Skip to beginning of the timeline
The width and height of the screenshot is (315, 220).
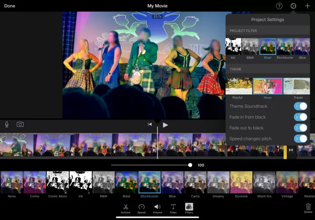150,125
